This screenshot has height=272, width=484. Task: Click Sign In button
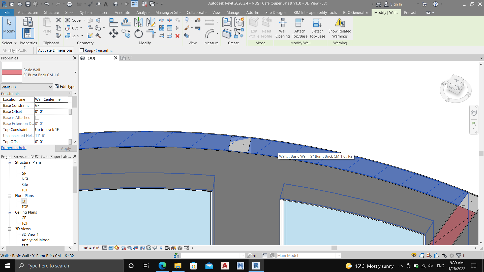393,4
